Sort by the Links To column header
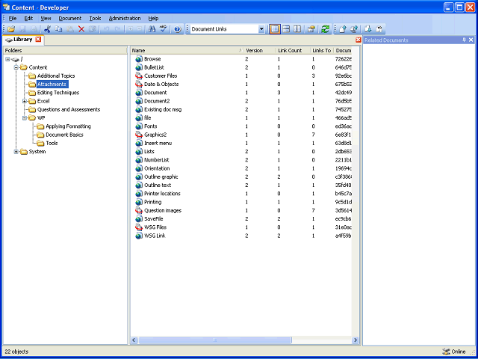 pos(322,50)
